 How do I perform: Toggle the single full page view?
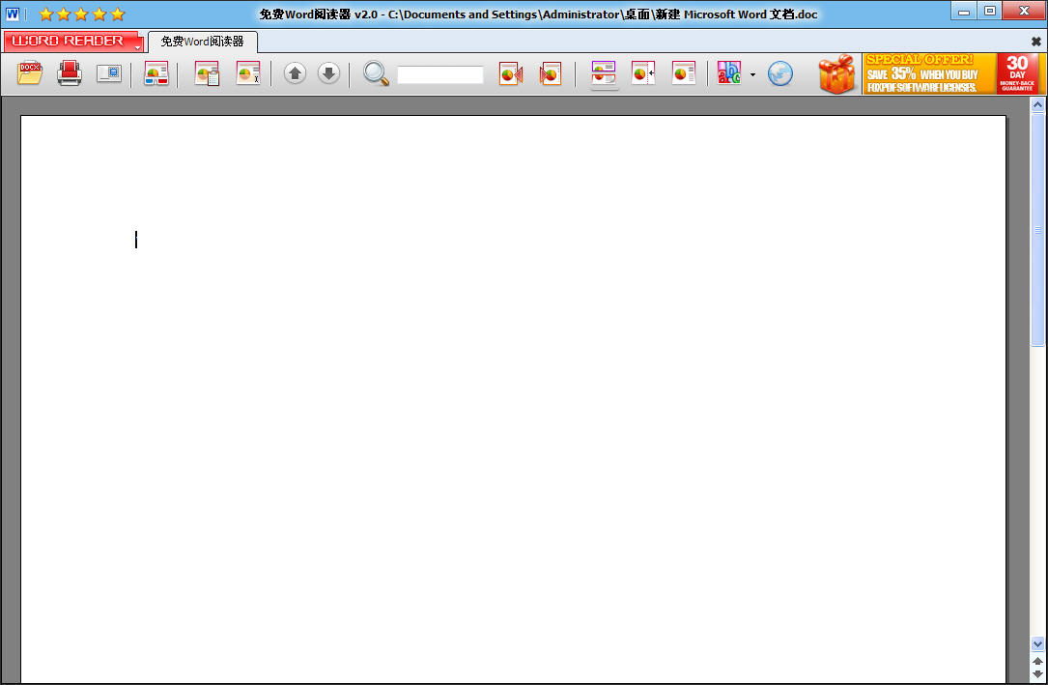tap(684, 73)
